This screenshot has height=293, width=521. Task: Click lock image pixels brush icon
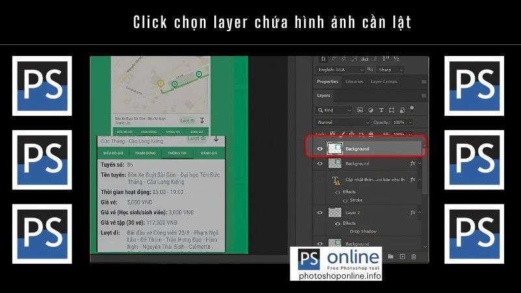[343, 134]
